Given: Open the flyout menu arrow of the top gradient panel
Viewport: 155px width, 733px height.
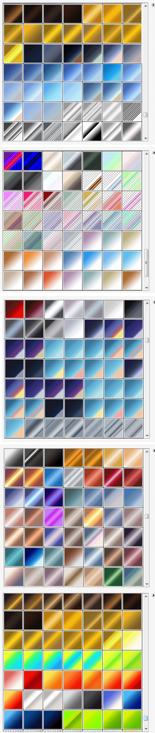Looking at the screenshot, I should [153, 5].
